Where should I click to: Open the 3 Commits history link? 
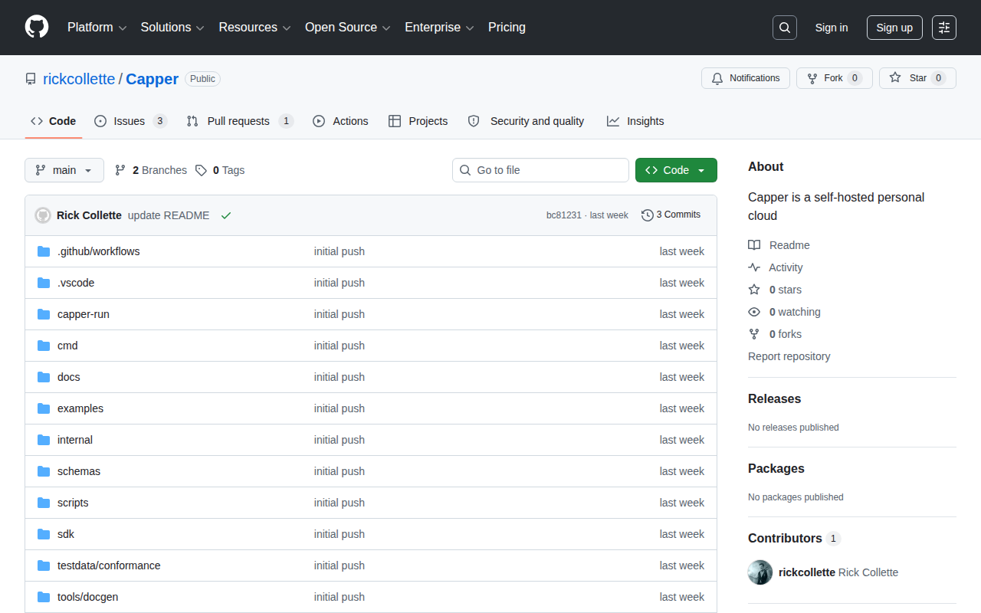click(671, 215)
